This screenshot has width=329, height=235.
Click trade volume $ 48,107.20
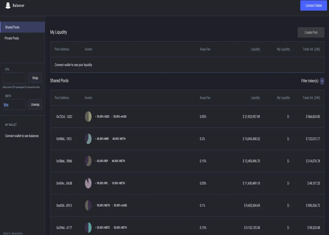point(314,183)
